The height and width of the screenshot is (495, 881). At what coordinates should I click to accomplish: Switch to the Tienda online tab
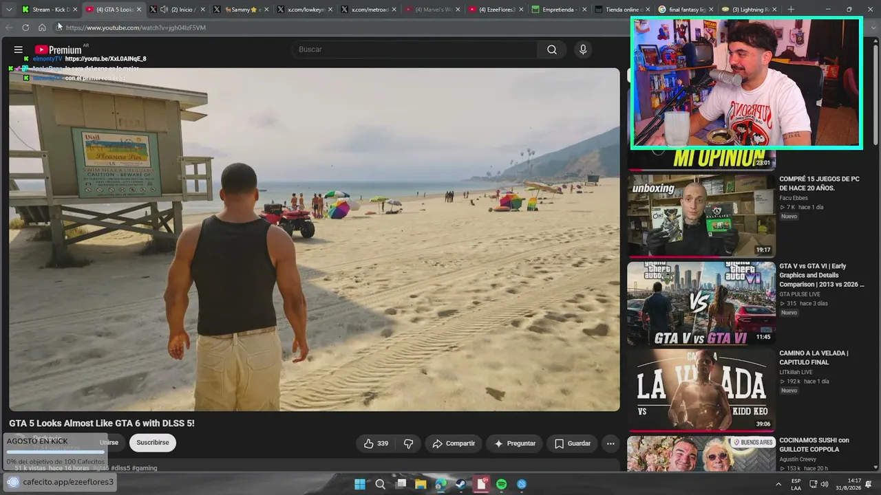tap(623, 10)
